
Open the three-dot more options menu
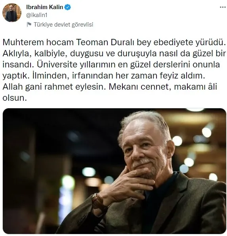[x=223, y=7]
